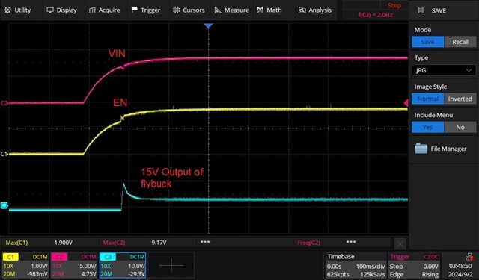Screen dimensions: 479x280
Task: Click the Analysis chart icon
Action: (302, 10)
